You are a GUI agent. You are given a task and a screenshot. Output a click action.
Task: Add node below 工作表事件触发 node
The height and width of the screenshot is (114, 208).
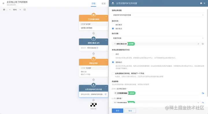94,33
